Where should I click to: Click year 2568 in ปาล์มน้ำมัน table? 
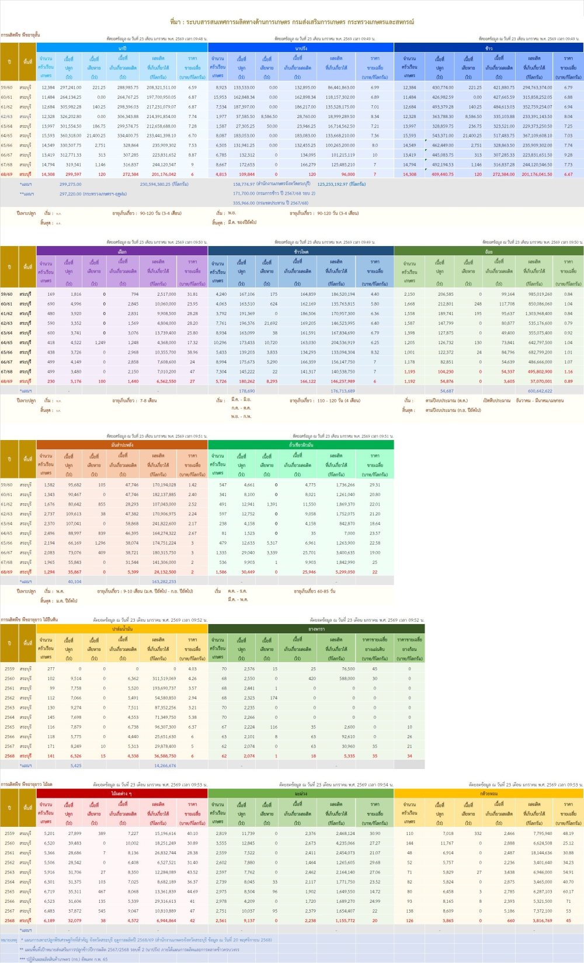[x=9, y=756]
